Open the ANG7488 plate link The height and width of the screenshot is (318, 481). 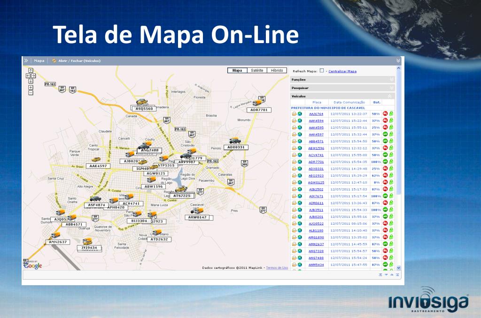316,258
